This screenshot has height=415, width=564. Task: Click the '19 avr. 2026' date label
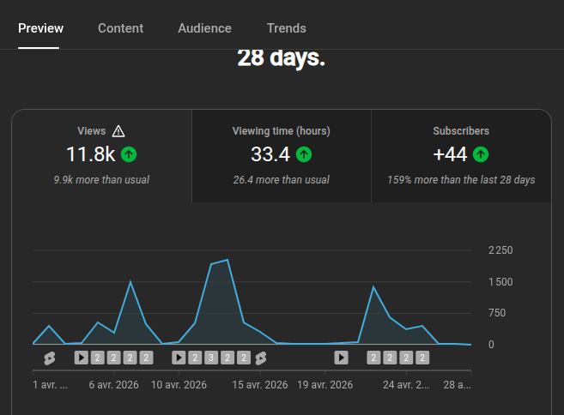point(325,385)
